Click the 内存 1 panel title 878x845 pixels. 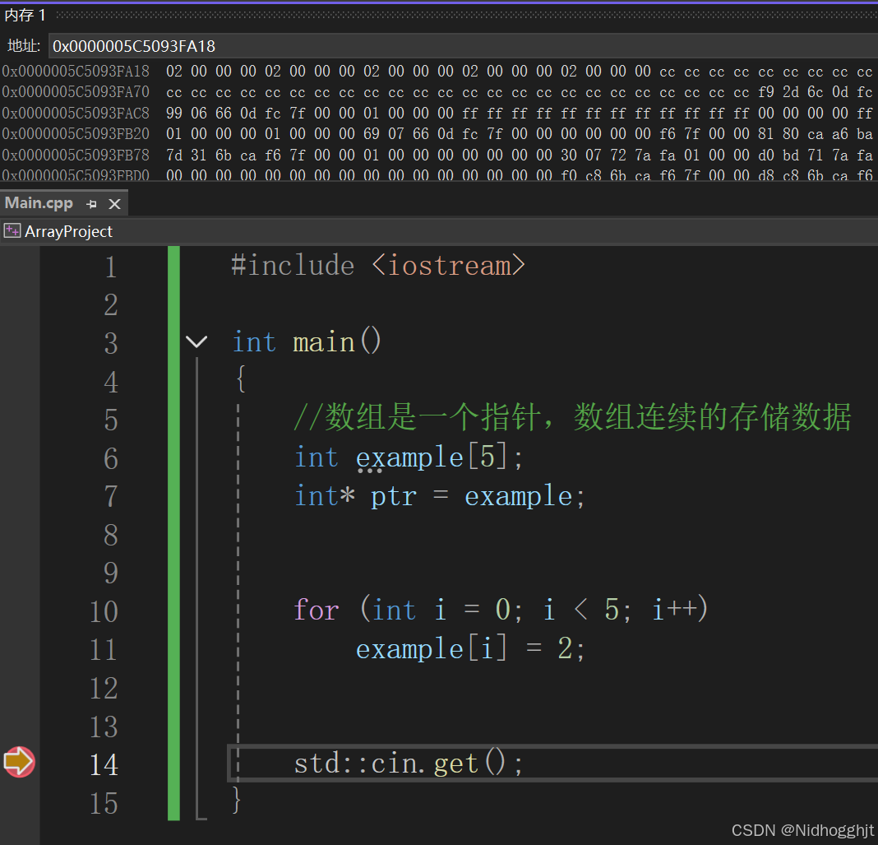25,15
